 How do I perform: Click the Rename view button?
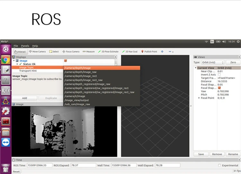coord(233,154)
